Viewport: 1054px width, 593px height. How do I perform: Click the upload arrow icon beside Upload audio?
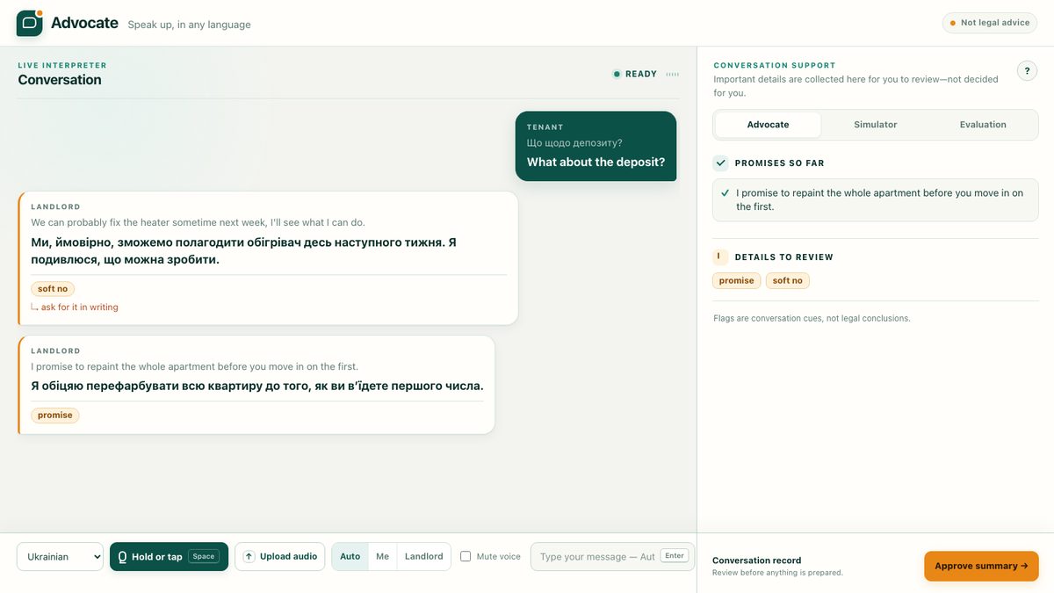click(x=249, y=556)
